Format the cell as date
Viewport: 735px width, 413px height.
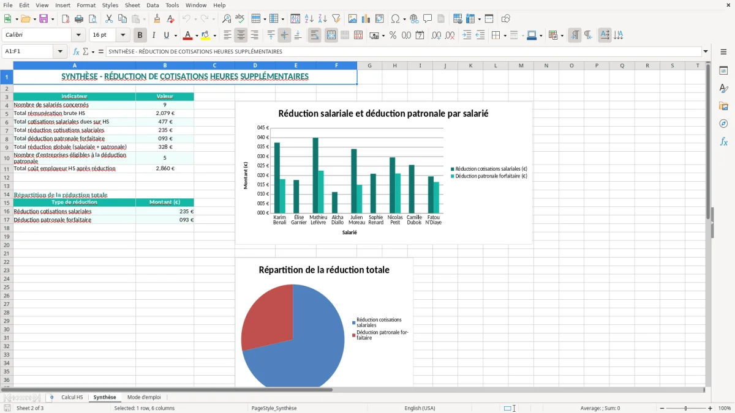(x=420, y=35)
